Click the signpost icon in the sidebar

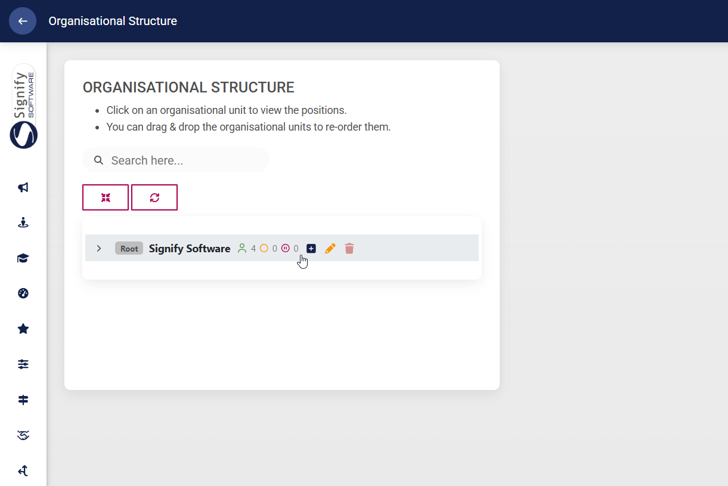click(23, 400)
